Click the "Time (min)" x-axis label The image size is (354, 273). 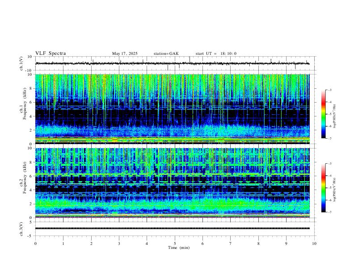pos(179,248)
